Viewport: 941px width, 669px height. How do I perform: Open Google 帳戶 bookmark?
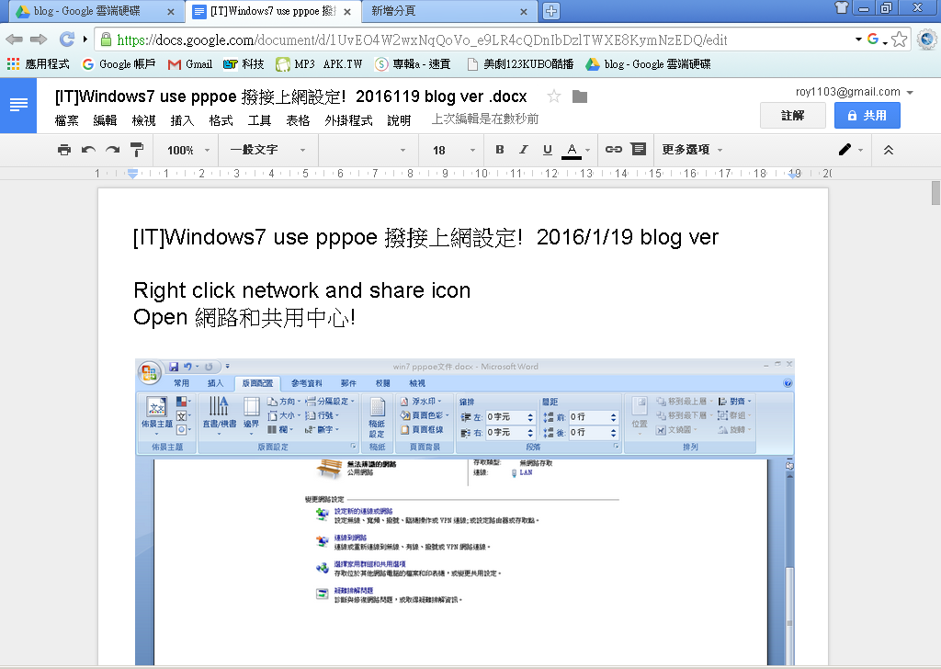point(119,63)
